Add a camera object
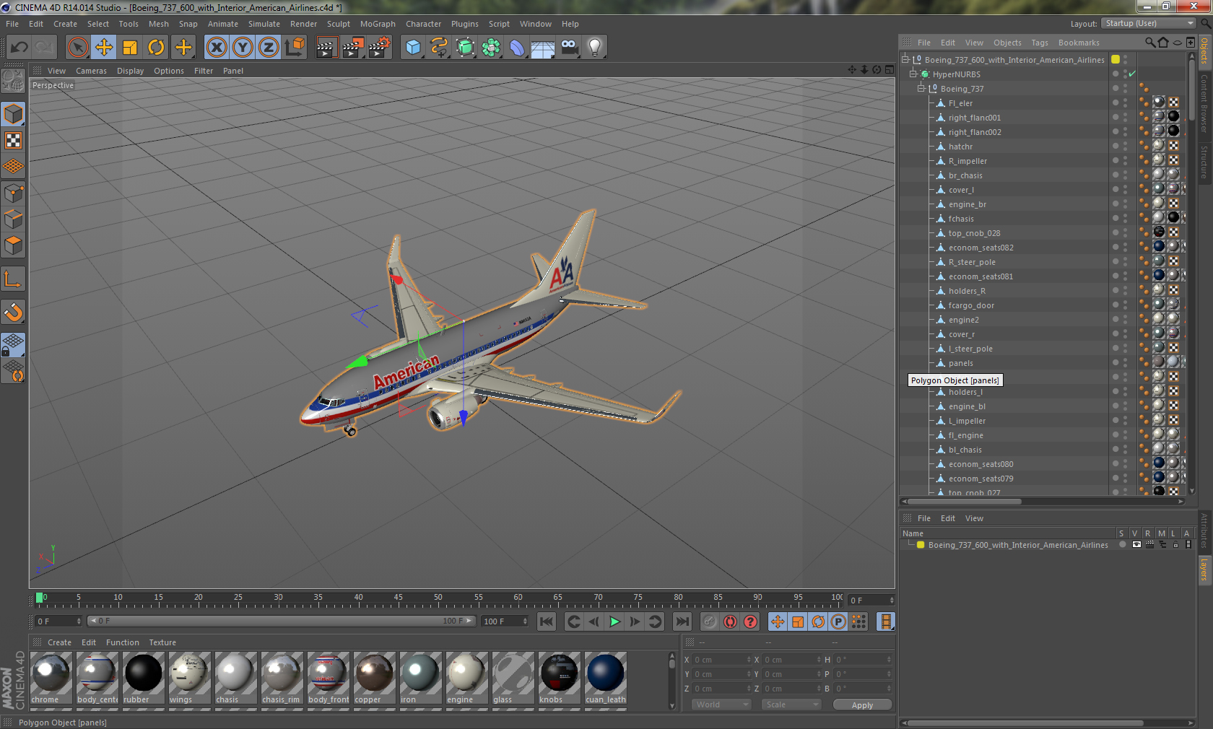This screenshot has width=1213, height=729. 569,48
